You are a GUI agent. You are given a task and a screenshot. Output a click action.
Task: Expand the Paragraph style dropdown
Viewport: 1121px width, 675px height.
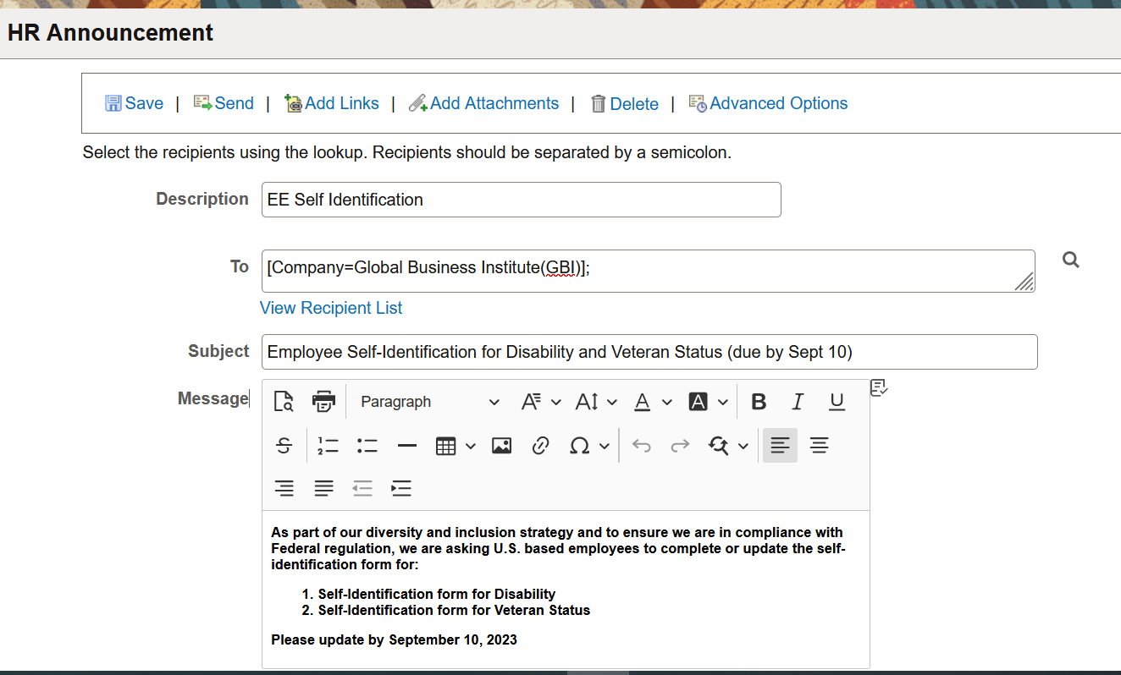coord(428,402)
